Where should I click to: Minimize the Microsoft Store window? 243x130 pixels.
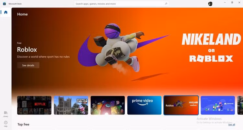point(224,3)
